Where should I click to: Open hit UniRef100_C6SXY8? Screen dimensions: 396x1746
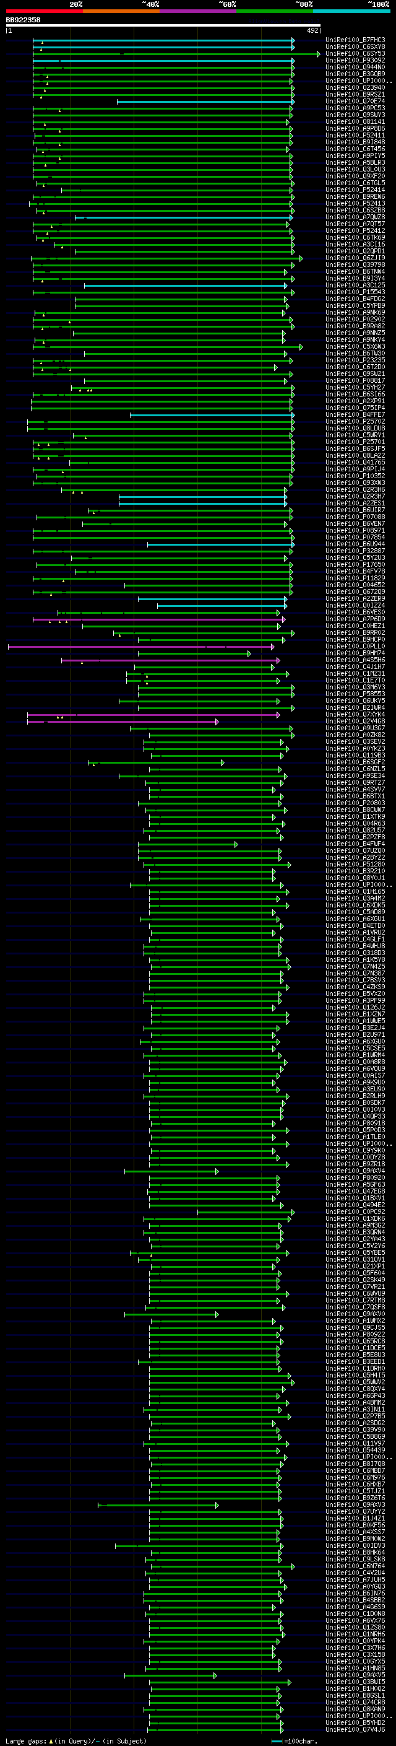tap(355, 47)
